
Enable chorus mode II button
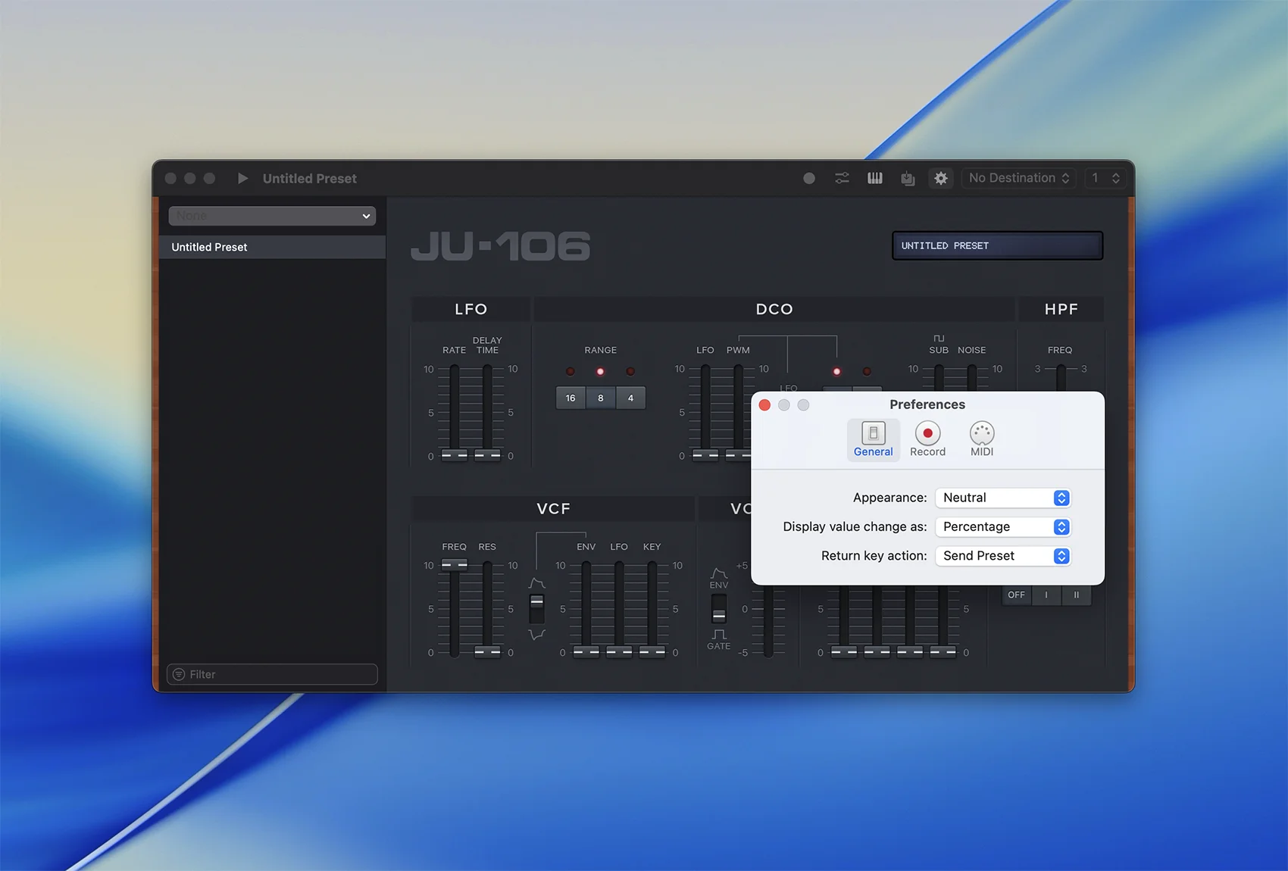(1076, 595)
